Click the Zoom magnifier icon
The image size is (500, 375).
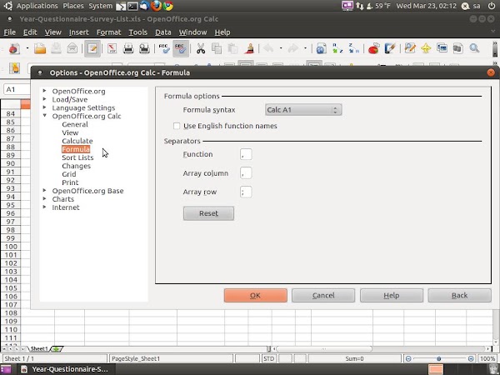474,49
